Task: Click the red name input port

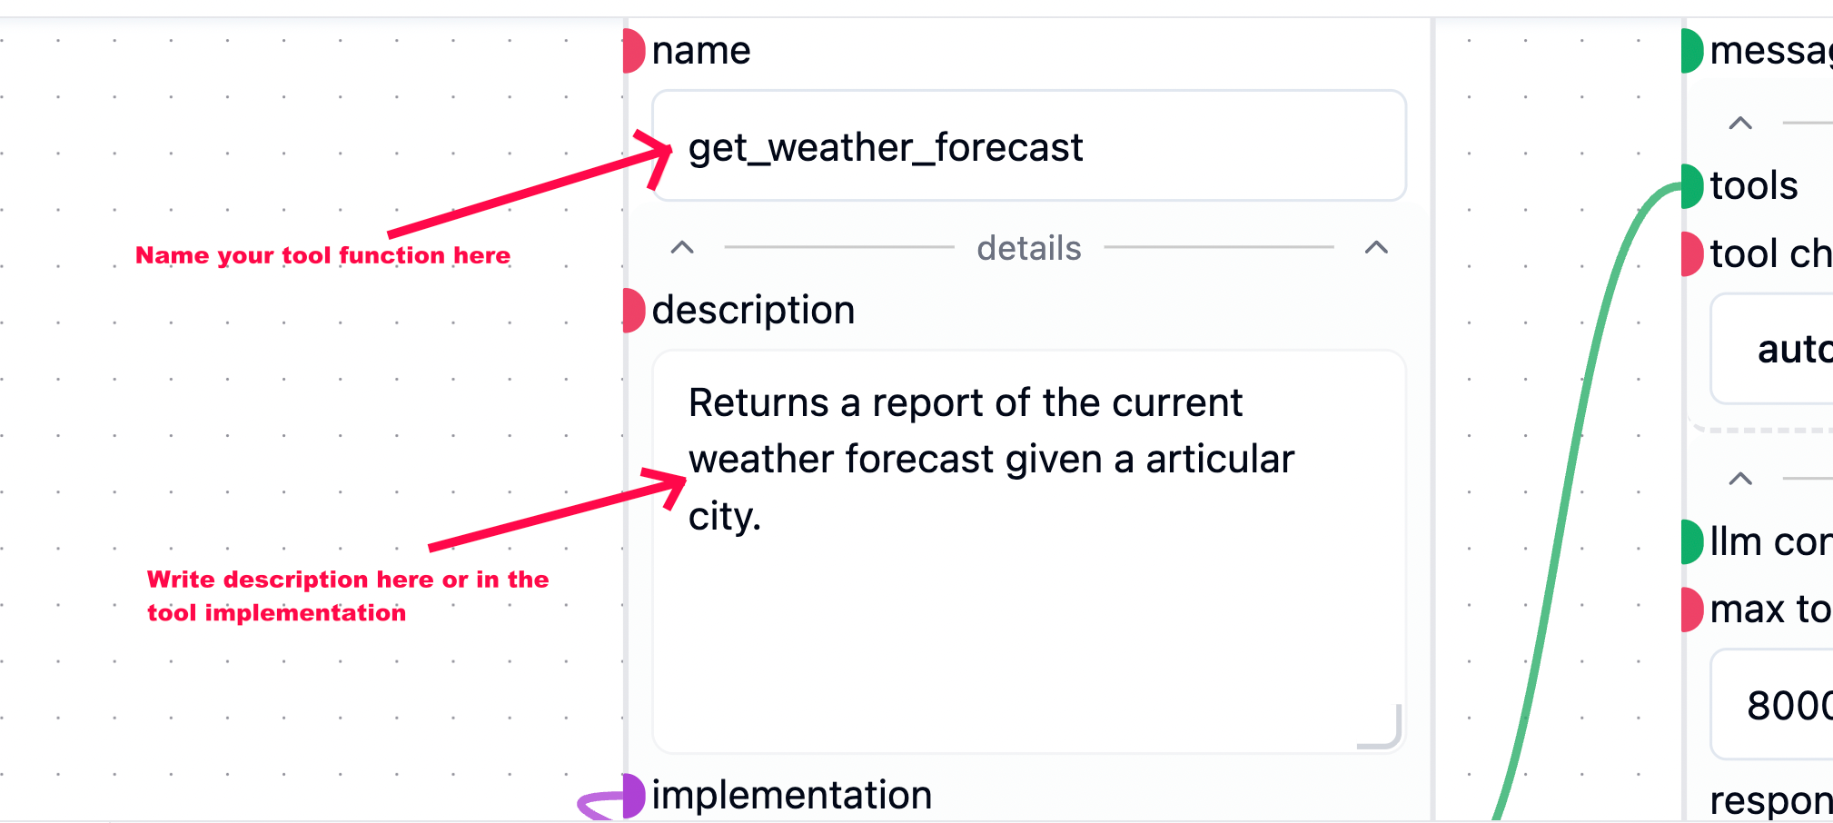Action: click(x=631, y=52)
